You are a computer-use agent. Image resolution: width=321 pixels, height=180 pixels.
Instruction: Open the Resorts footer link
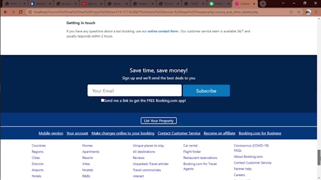coord(88,158)
